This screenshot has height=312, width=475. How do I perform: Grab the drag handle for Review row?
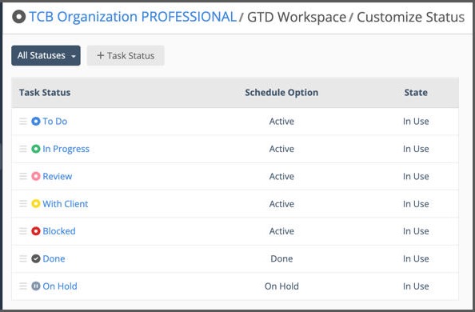click(23, 176)
